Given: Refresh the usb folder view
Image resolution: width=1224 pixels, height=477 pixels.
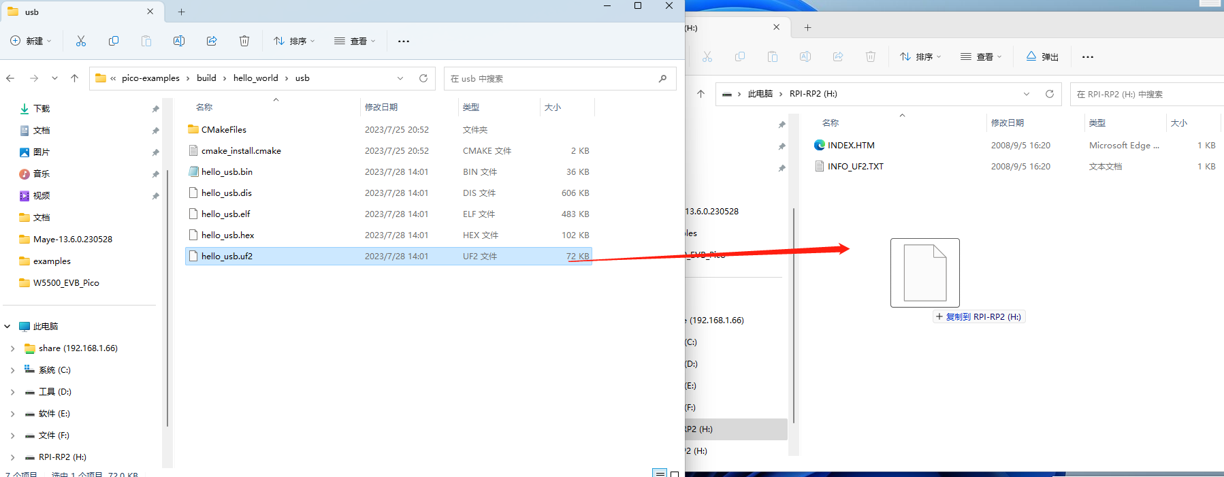Looking at the screenshot, I should point(423,78).
